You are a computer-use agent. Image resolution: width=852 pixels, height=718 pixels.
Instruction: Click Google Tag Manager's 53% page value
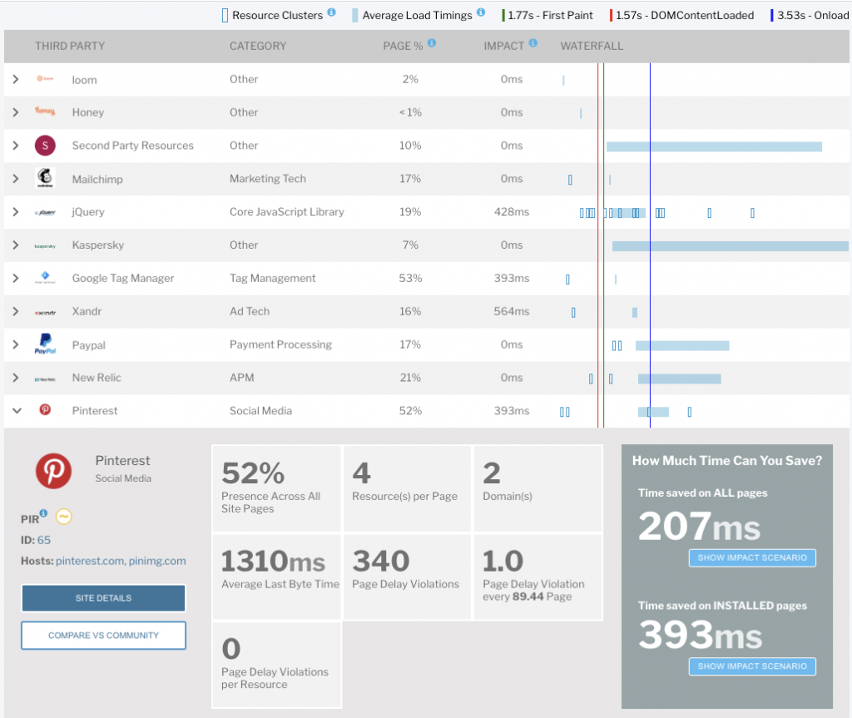coord(410,278)
